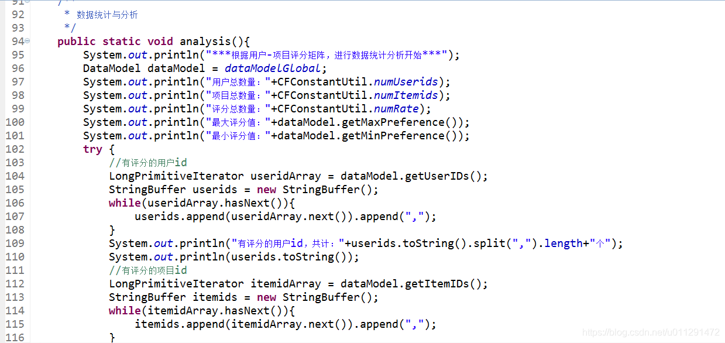
Task: Click the new keyword on line 105
Action: point(267,190)
